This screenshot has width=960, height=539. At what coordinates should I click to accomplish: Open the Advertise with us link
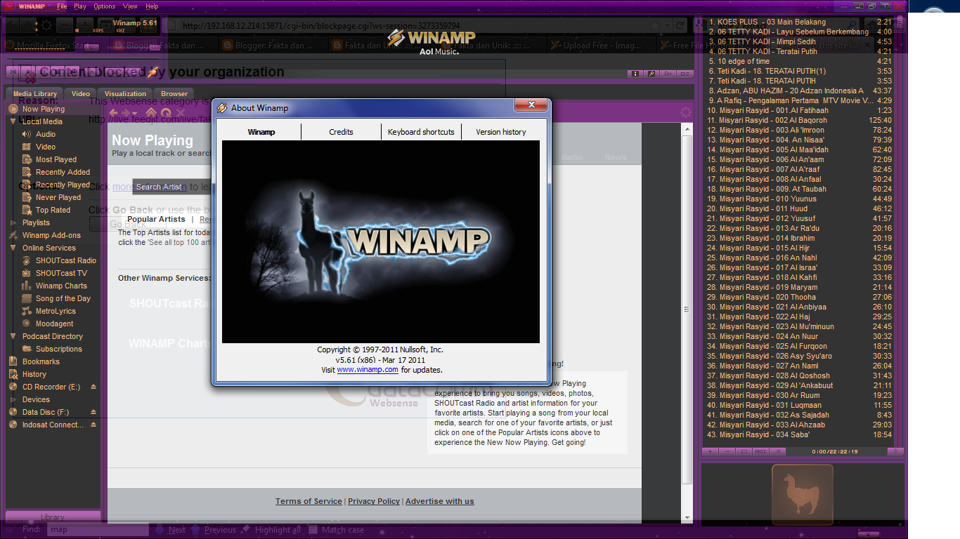click(440, 501)
